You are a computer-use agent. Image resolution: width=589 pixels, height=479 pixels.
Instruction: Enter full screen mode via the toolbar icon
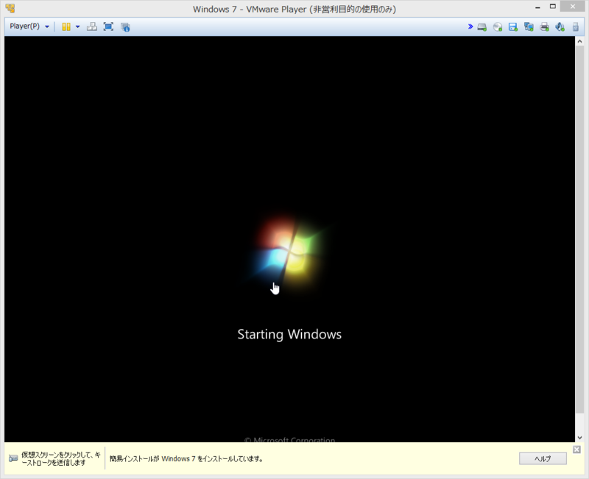108,26
